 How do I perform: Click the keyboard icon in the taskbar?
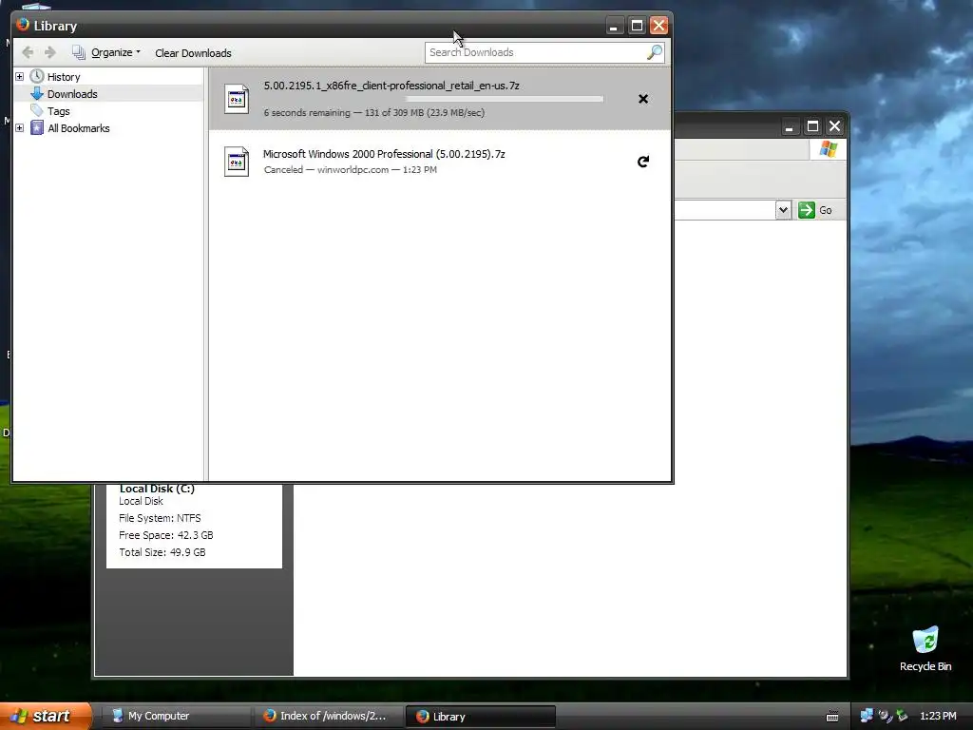[x=832, y=717]
